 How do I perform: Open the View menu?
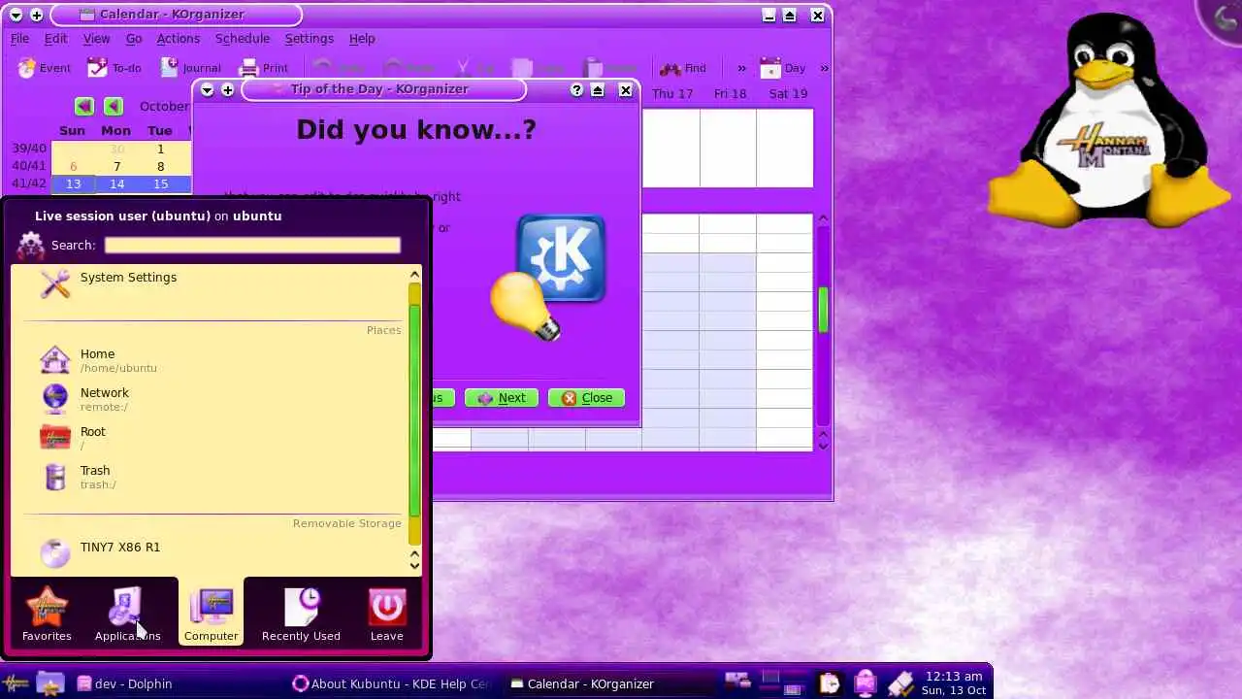coord(96,39)
